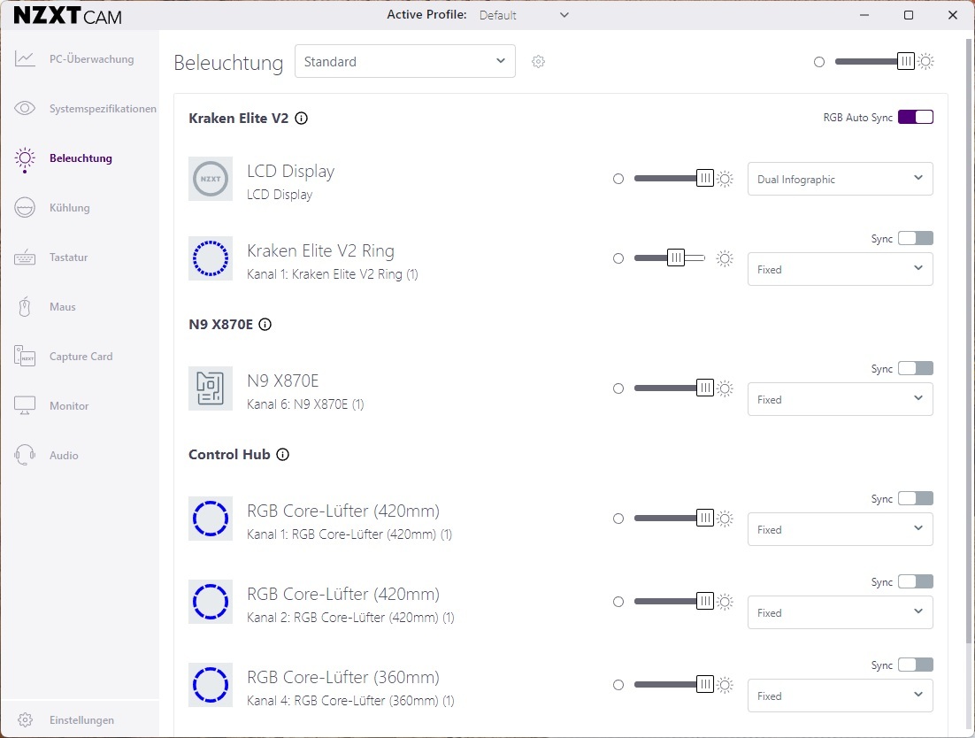The height and width of the screenshot is (738, 975).
Task: Open the gear icon beside the Standard dropdown
Action: [539, 62]
